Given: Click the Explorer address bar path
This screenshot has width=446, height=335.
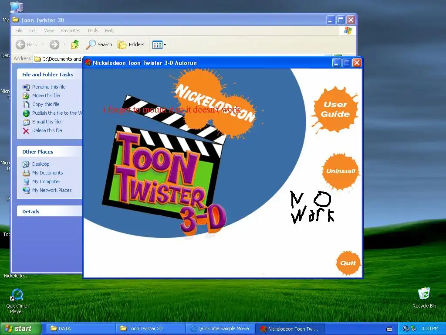Looking at the screenshot, I should click(x=61, y=59).
